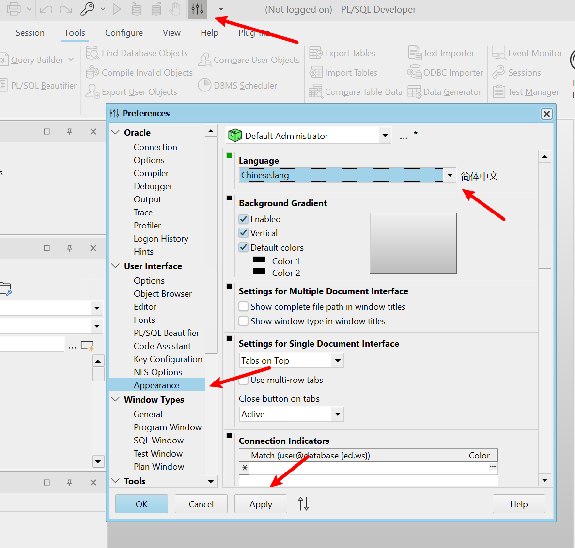
Task: Open the Help ribbon tab
Action: [209, 32]
